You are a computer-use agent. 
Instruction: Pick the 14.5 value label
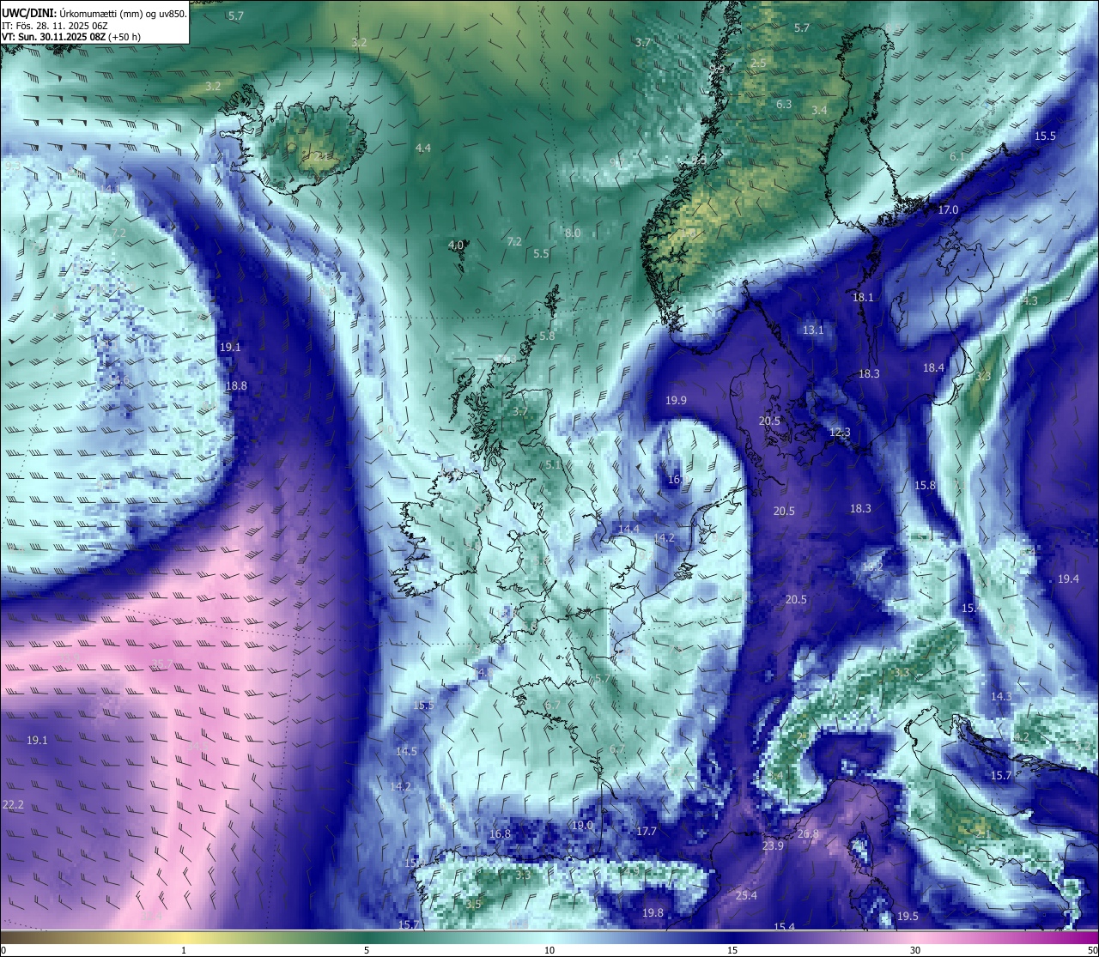click(x=406, y=752)
